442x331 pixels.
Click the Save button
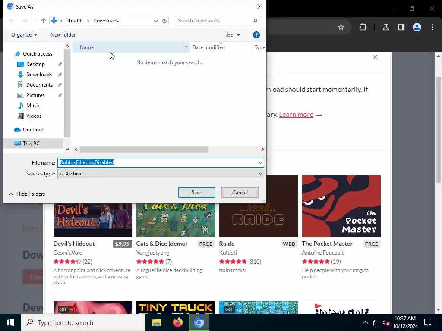coord(197,193)
